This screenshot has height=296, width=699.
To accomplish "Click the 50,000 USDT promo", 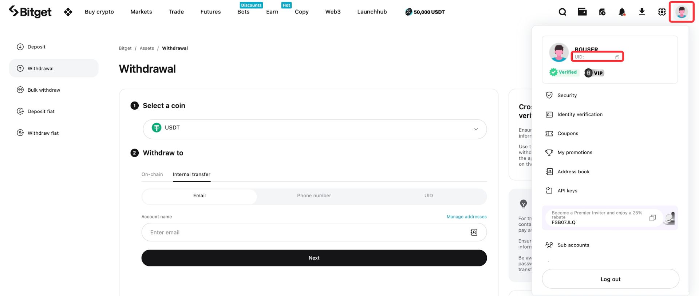I will click(425, 12).
